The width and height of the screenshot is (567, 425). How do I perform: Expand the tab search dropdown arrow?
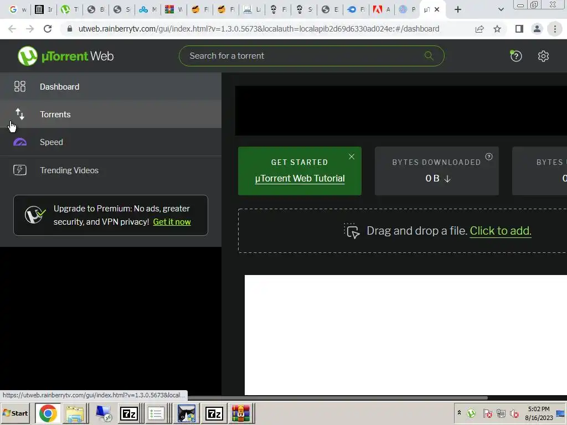click(501, 9)
